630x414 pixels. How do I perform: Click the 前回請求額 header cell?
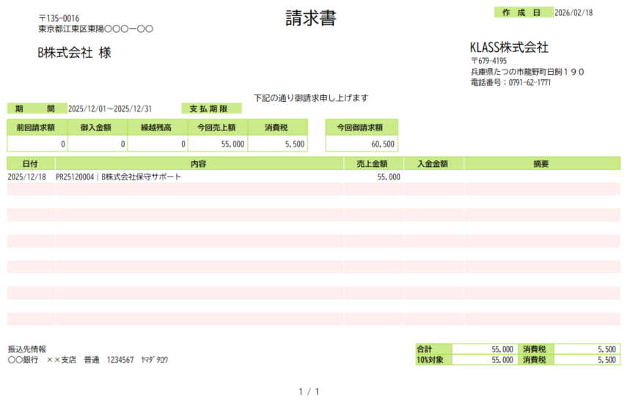pos(36,127)
